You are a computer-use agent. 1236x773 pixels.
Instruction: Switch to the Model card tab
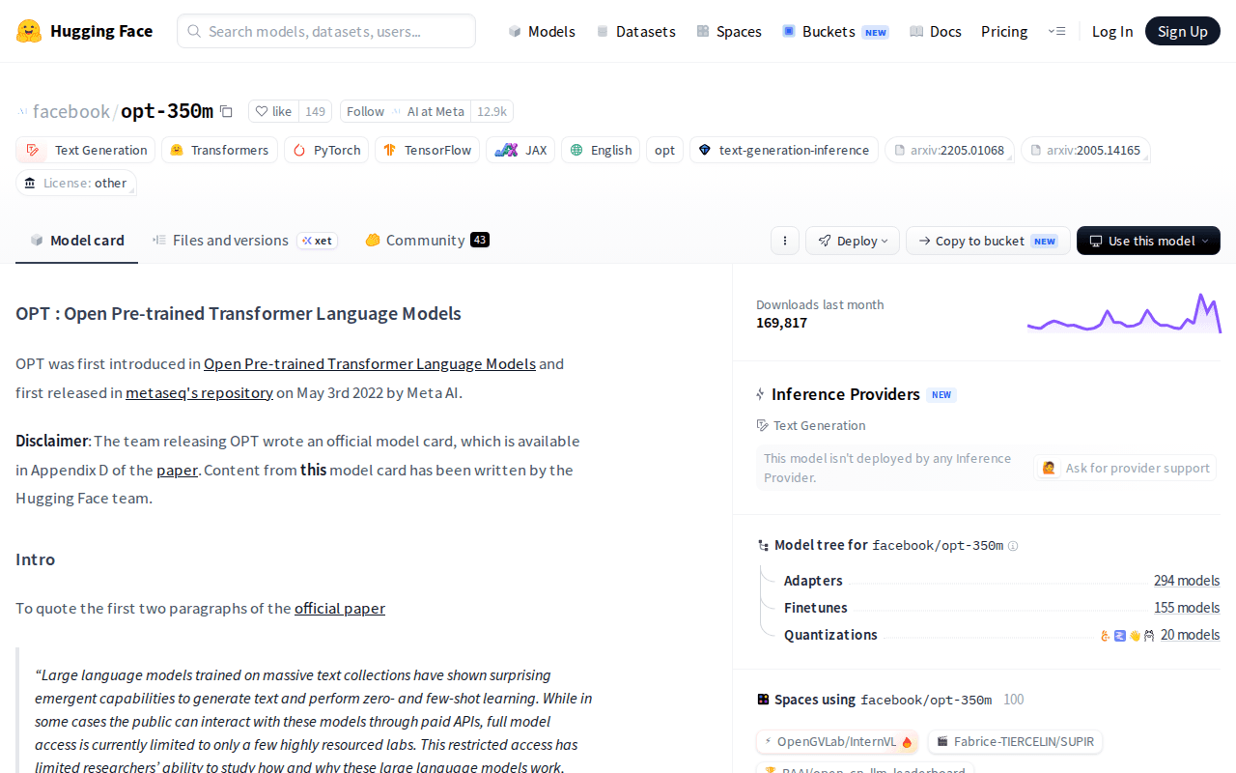pyautogui.click(x=77, y=241)
